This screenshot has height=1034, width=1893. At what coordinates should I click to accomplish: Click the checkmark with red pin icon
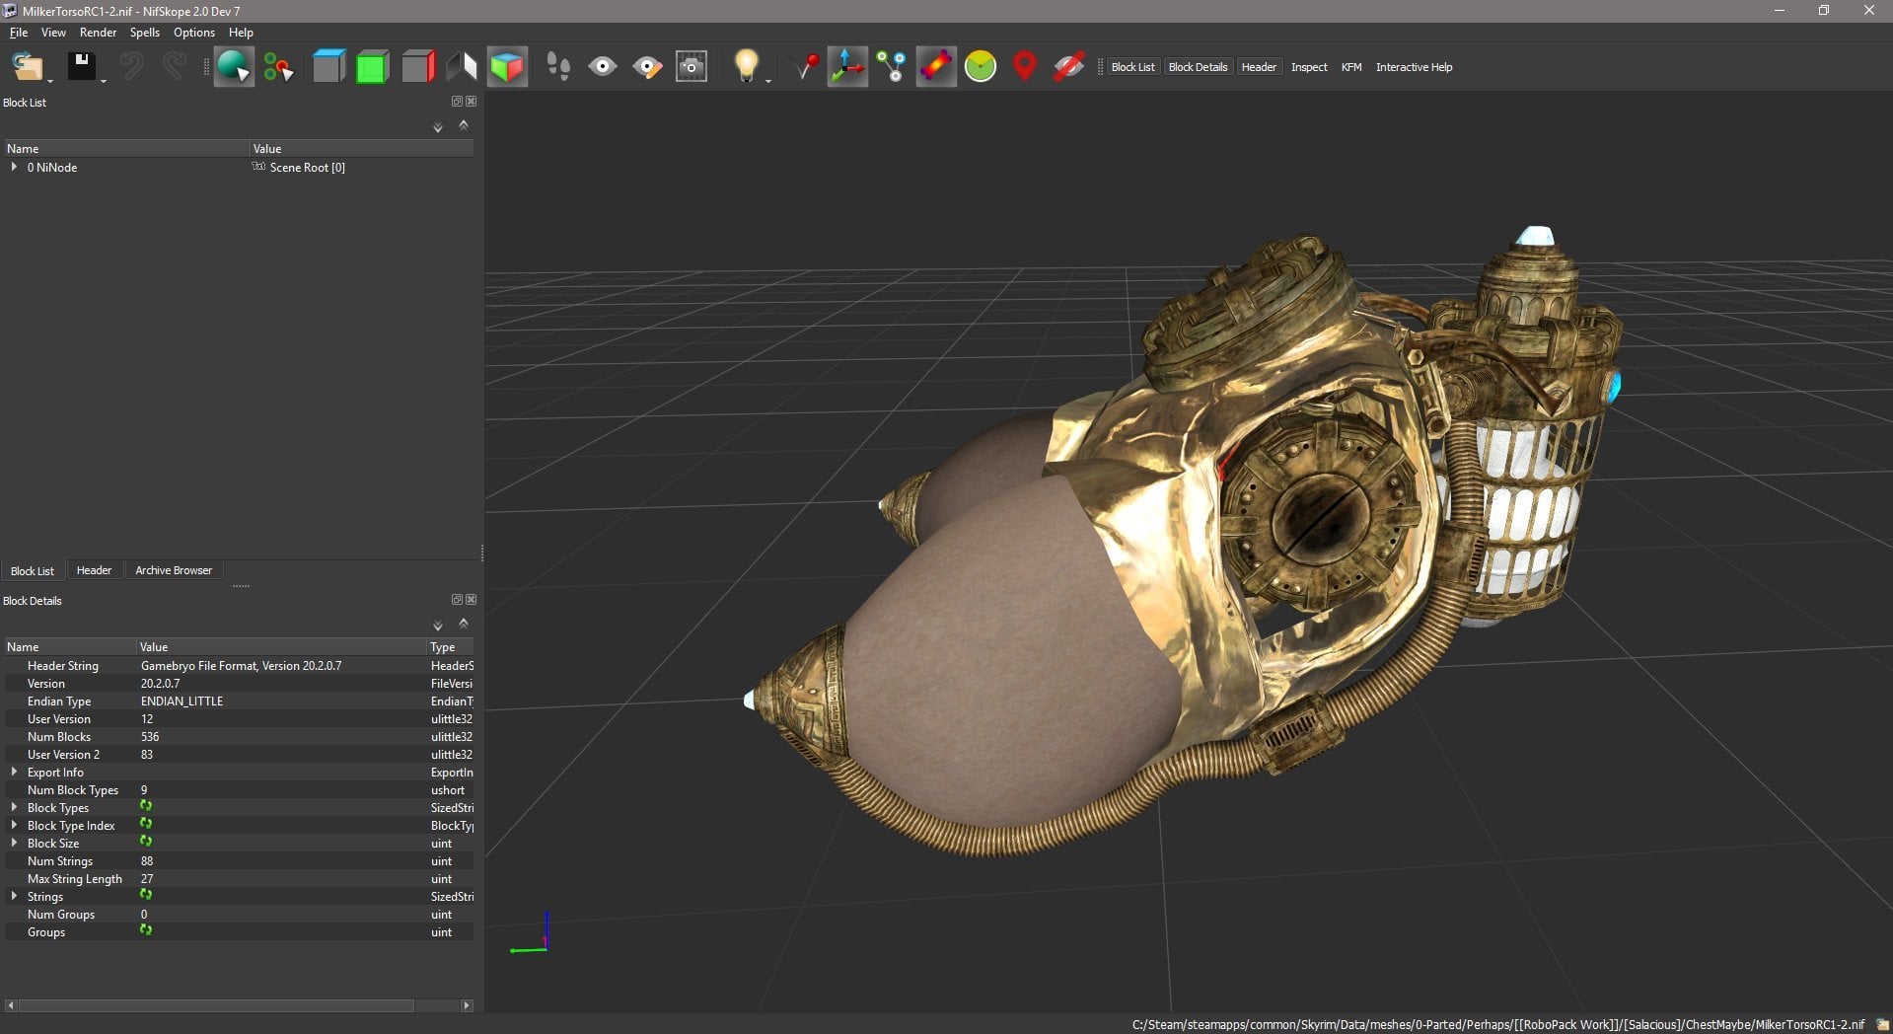point(805,67)
